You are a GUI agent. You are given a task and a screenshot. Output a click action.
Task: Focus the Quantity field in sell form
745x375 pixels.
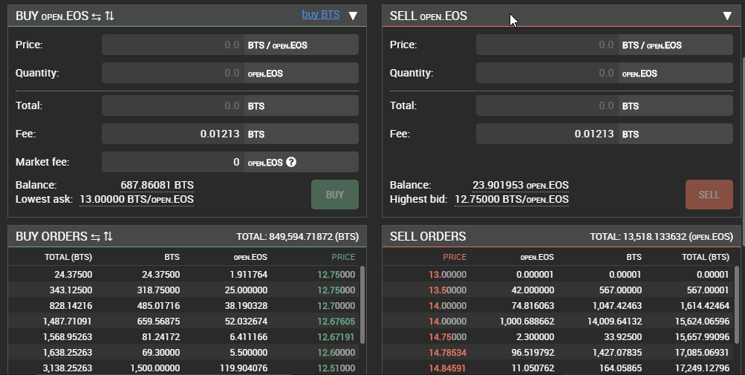point(547,73)
